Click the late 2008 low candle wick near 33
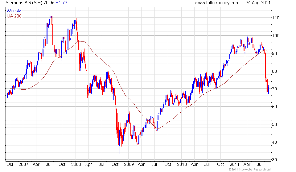 click(120, 150)
